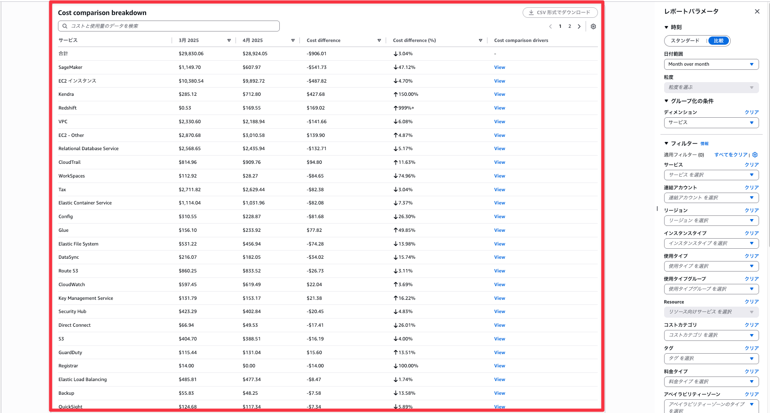Open the インスタンスタイプ を選択 dropdown
The image size is (770, 413).
click(711, 243)
